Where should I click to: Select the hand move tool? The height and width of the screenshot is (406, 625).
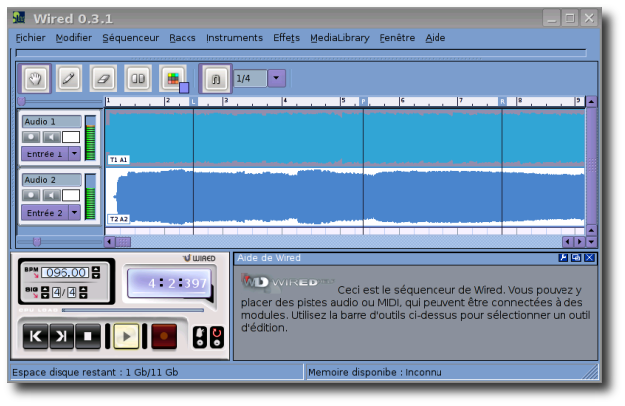pyautogui.click(x=35, y=79)
